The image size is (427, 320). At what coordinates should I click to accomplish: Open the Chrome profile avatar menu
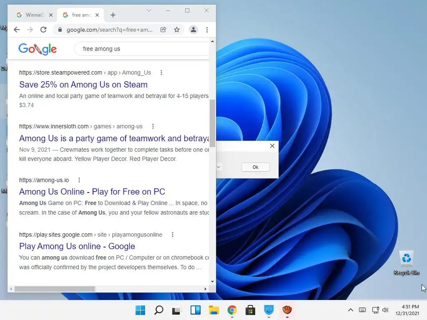click(x=193, y=30)
